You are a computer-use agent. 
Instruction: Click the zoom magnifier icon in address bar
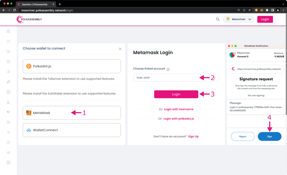(239, 10)
